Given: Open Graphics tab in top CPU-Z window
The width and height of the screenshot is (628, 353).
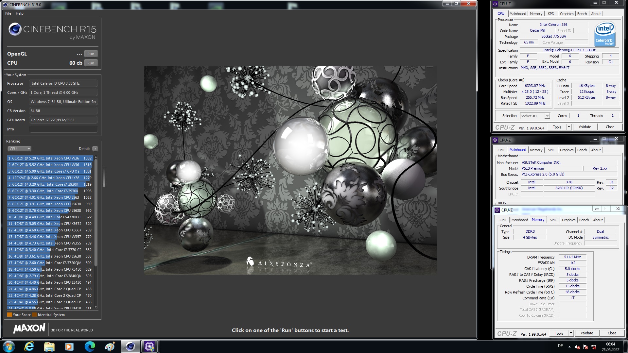Looking at the screenshot, I should [x=567, y=14].
